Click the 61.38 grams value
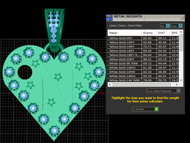The width and height of the screenshot is (190, 143). pos(147,68)
